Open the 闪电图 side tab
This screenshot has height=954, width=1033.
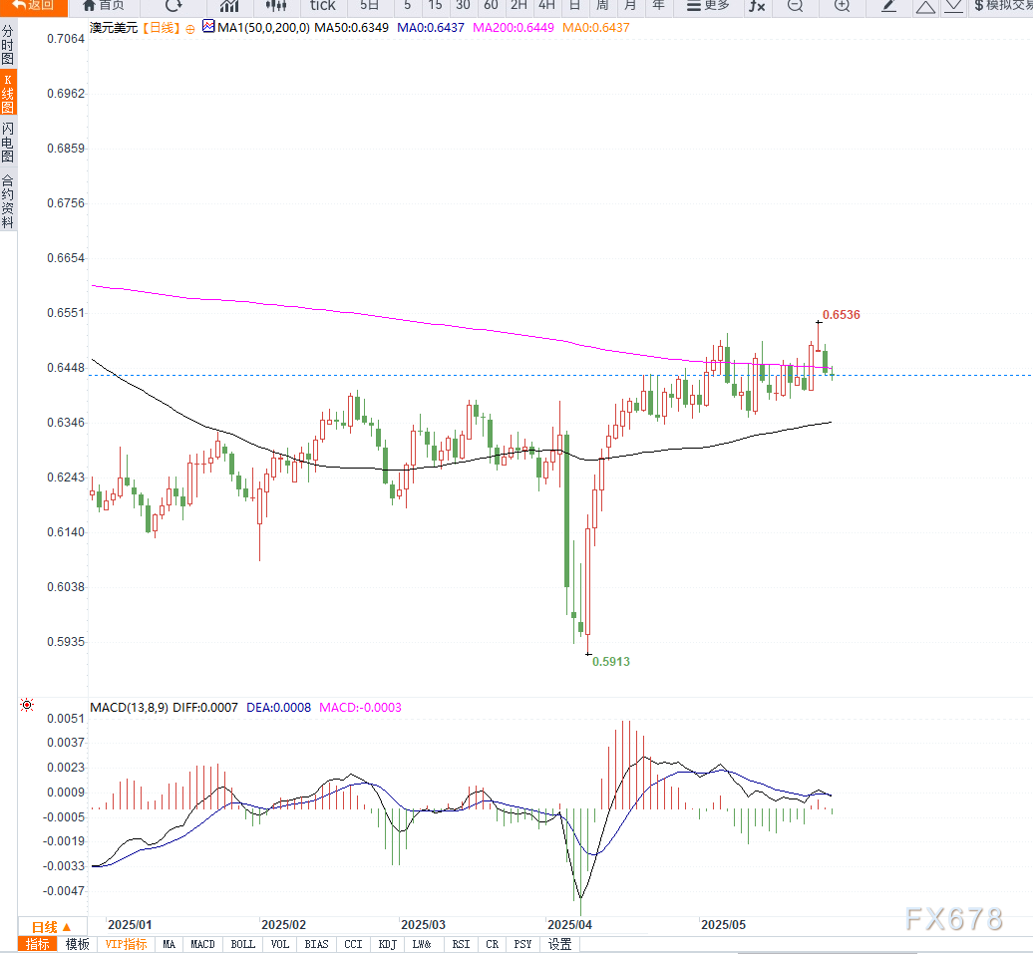click(x=8, y=143)
